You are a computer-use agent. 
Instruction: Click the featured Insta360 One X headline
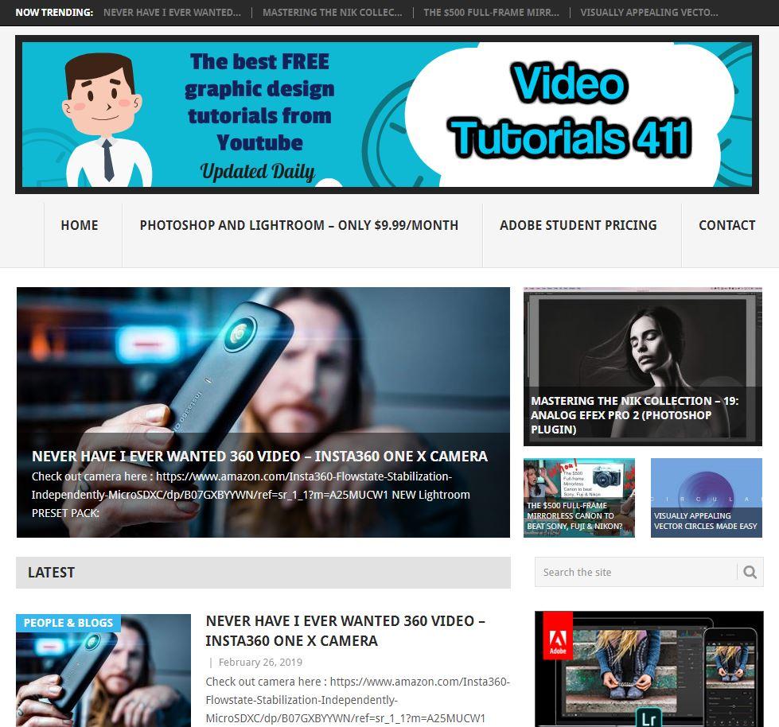click(259, 457)
